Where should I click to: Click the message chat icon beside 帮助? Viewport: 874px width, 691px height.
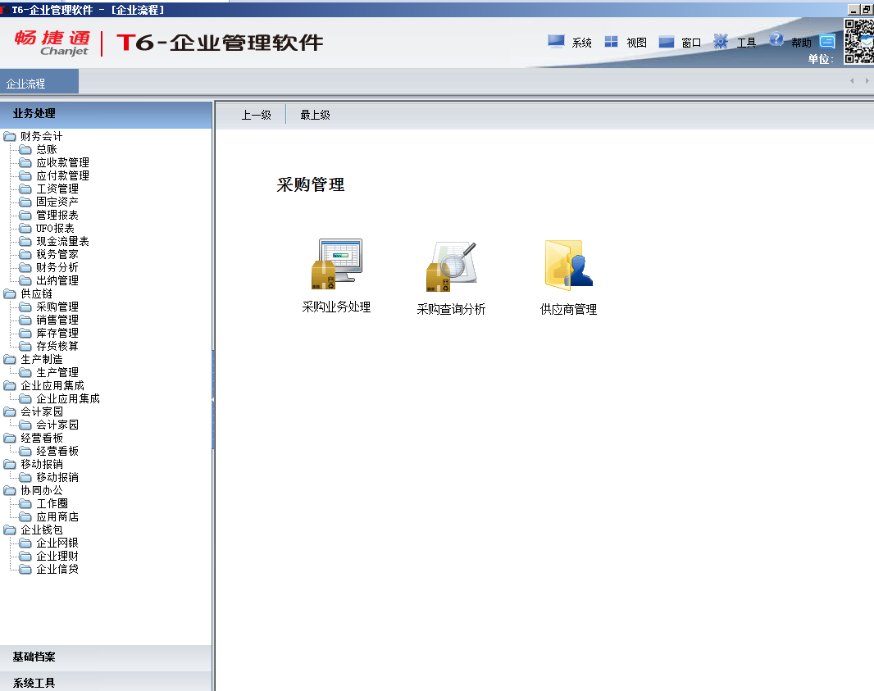[827, 42]
